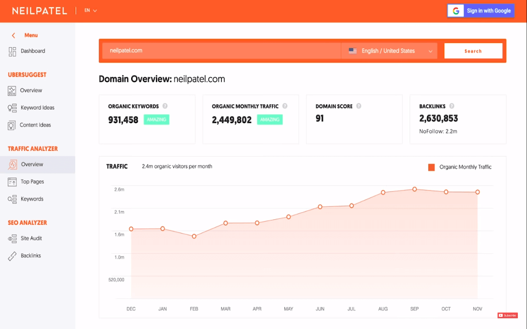Click the help icon next to Domain Score
The width and height of the screenshot is (527, 329).
coord(358,106)
